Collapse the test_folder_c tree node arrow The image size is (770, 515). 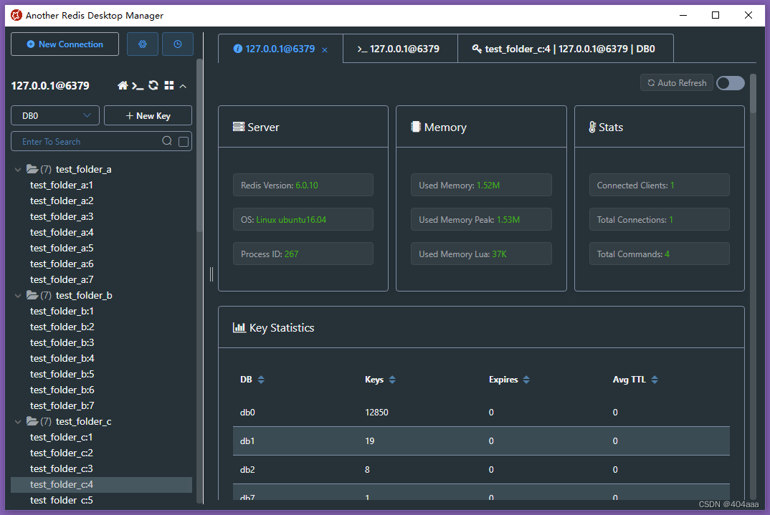(18, 422)
